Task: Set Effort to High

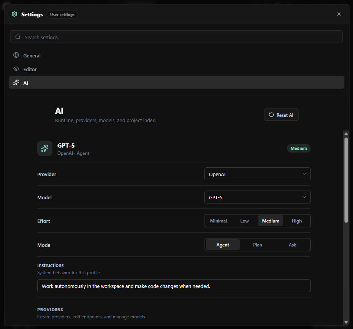Action: point(296,221)
